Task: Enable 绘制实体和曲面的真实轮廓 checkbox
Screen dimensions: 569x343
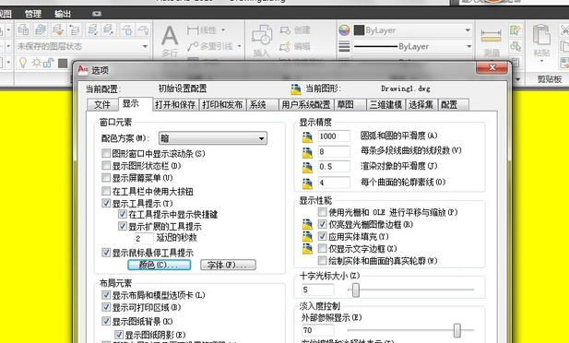Action: [322, 260]
